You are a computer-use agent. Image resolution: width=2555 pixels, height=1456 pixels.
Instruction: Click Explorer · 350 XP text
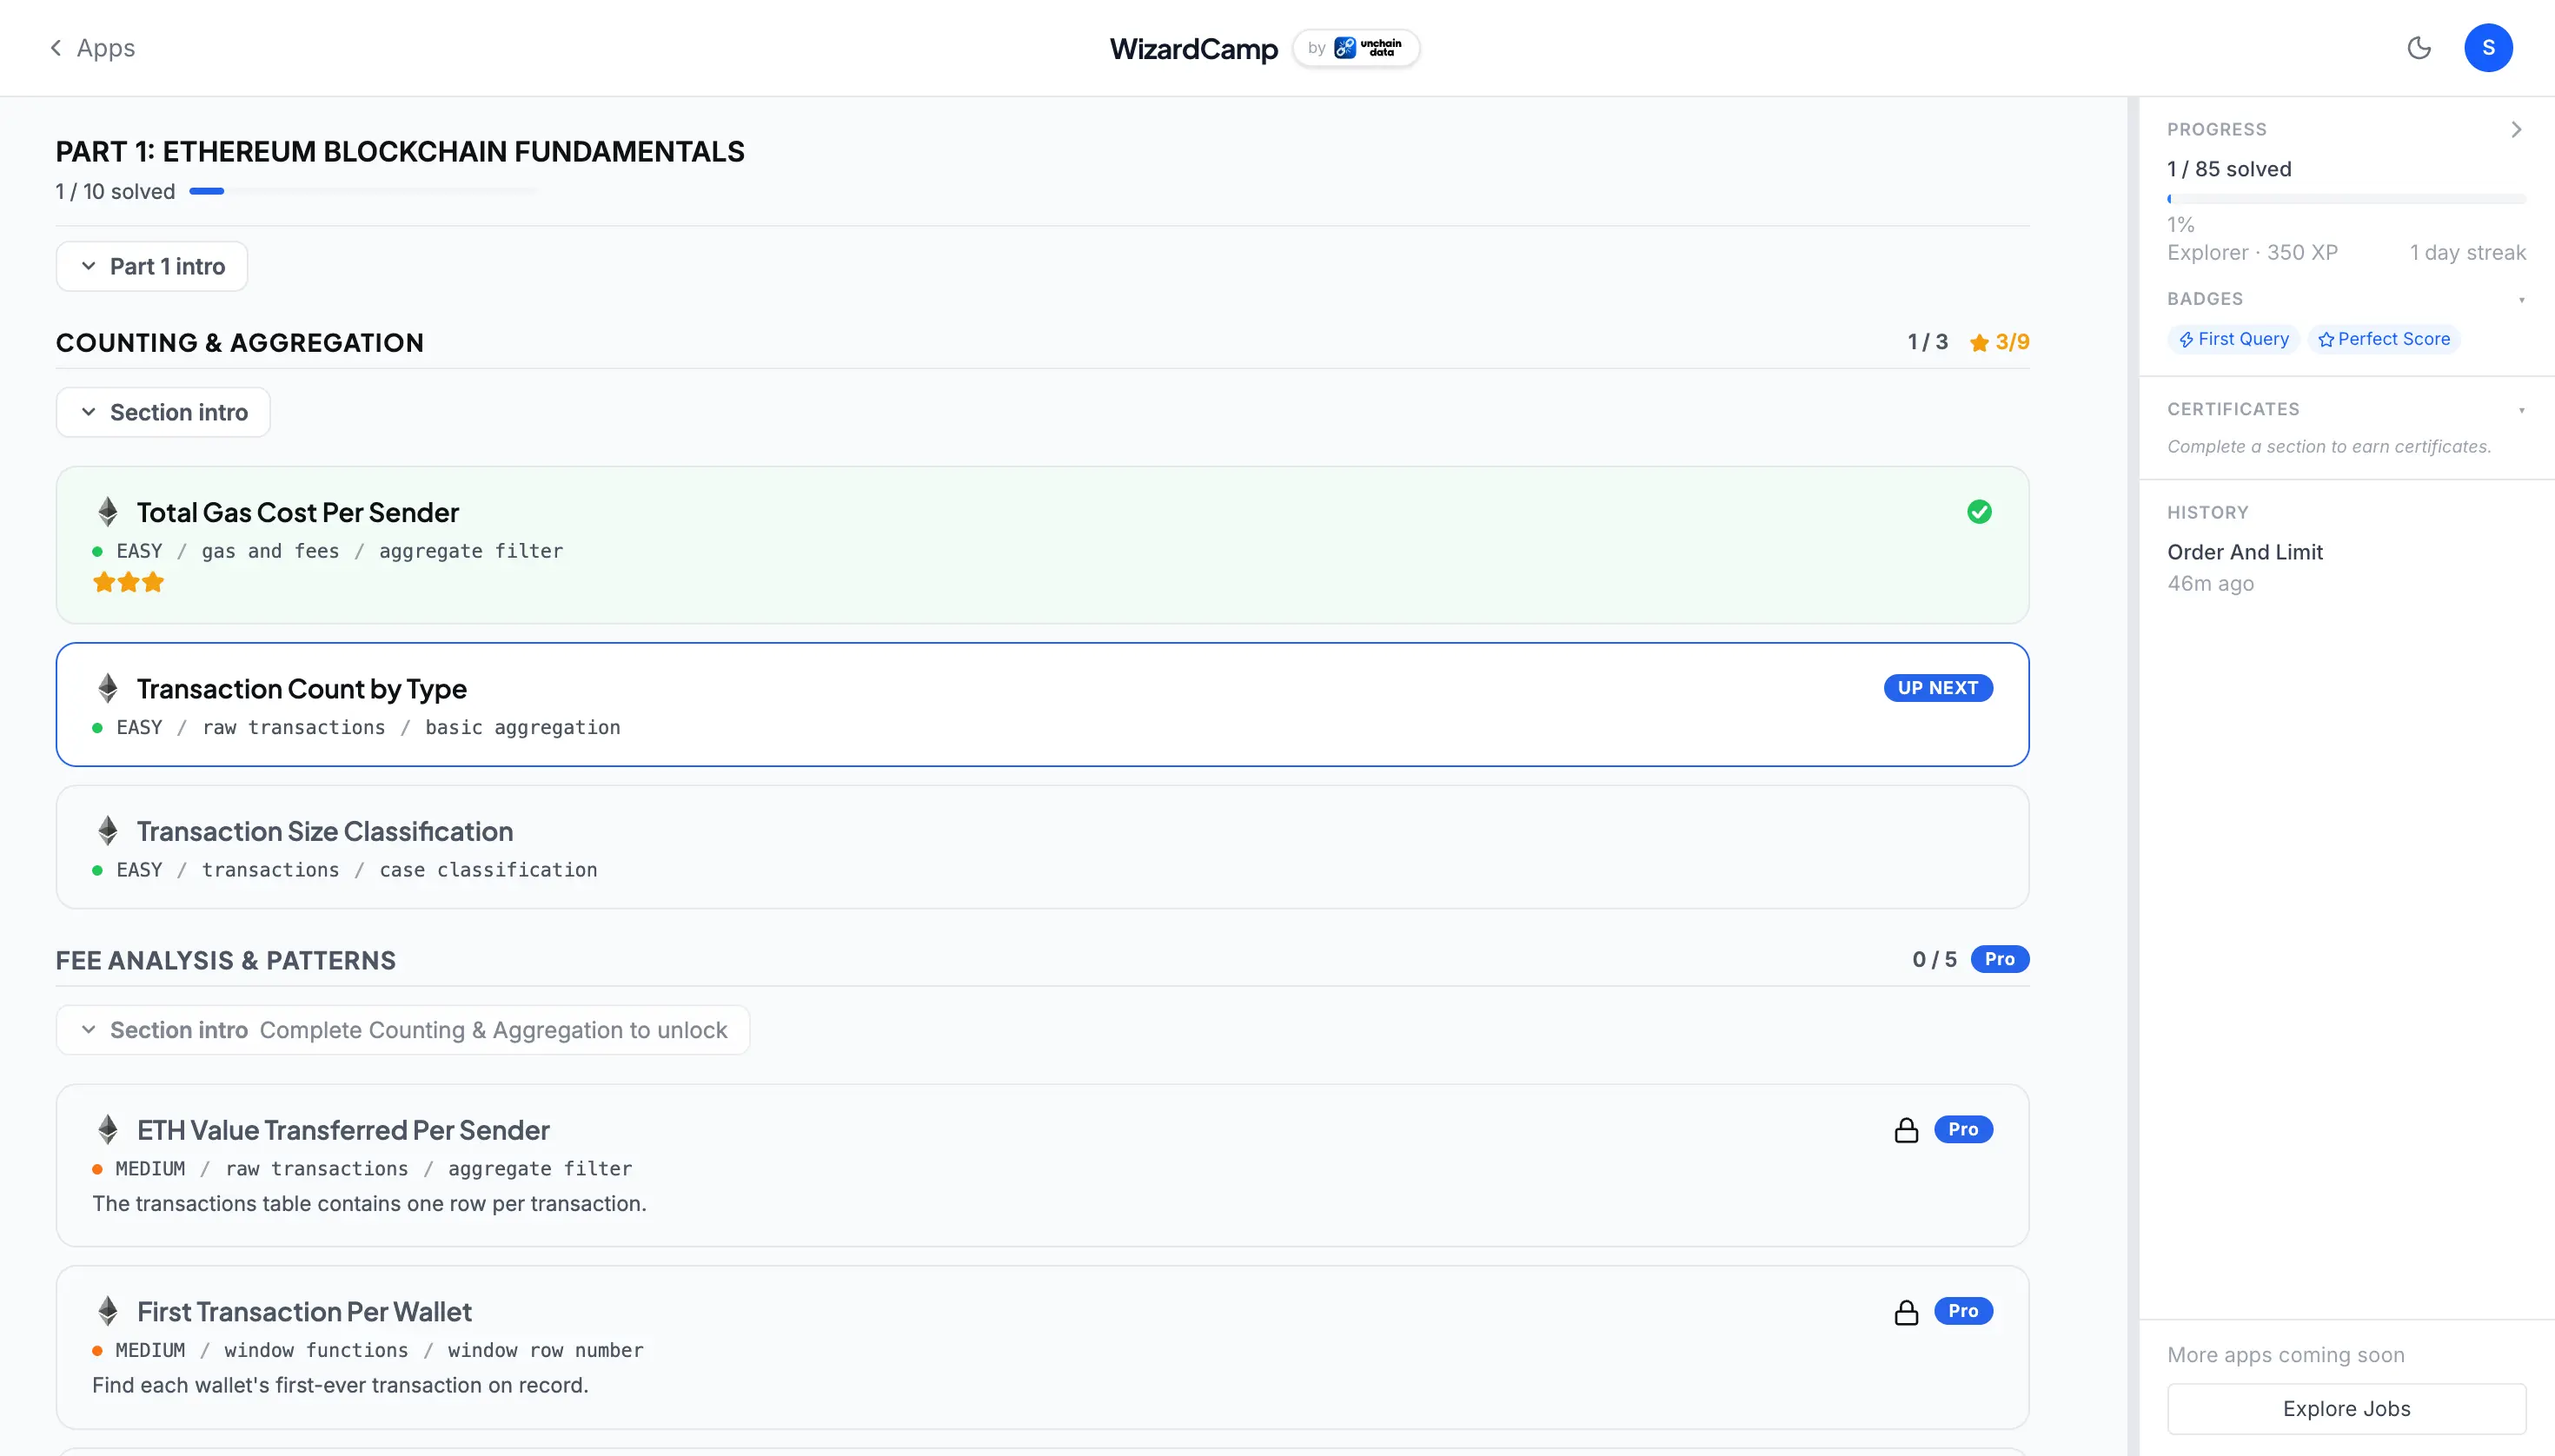point(2252,253)
